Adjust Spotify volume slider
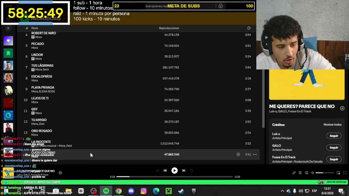This screenshot has height=196, width=349. coord(324,173)
